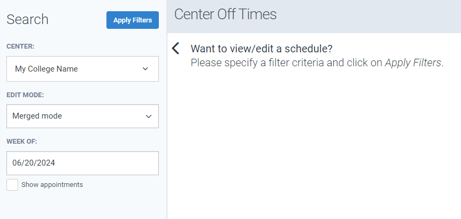The image size is (461, 219).
Task: Click the Merged mode selection text
Action: (37, 116)
